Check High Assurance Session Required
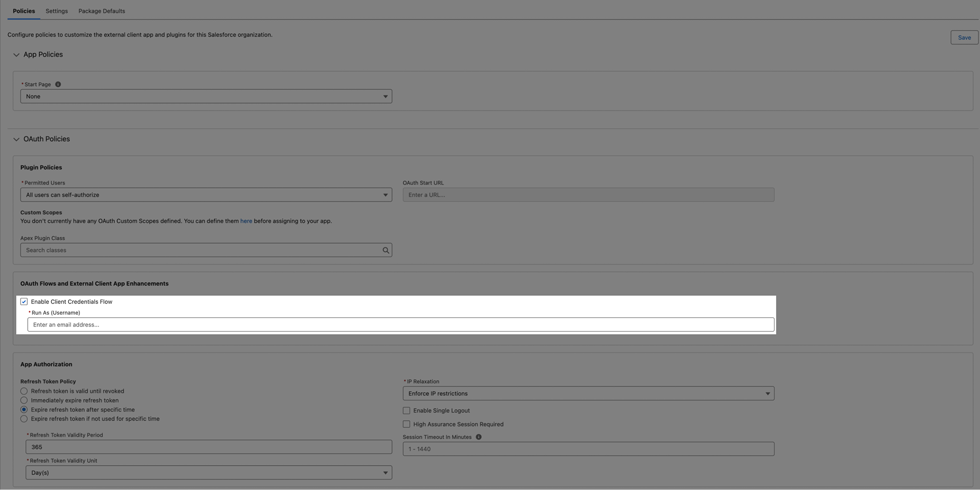Image resolution: width=980 pixels, height=490 pixels. 406,424
